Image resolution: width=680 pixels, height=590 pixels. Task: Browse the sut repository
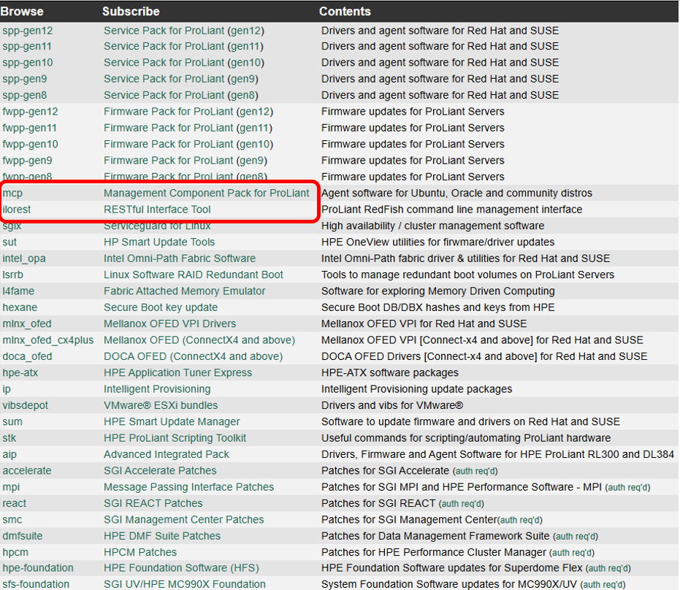click(x=9, y=242)
